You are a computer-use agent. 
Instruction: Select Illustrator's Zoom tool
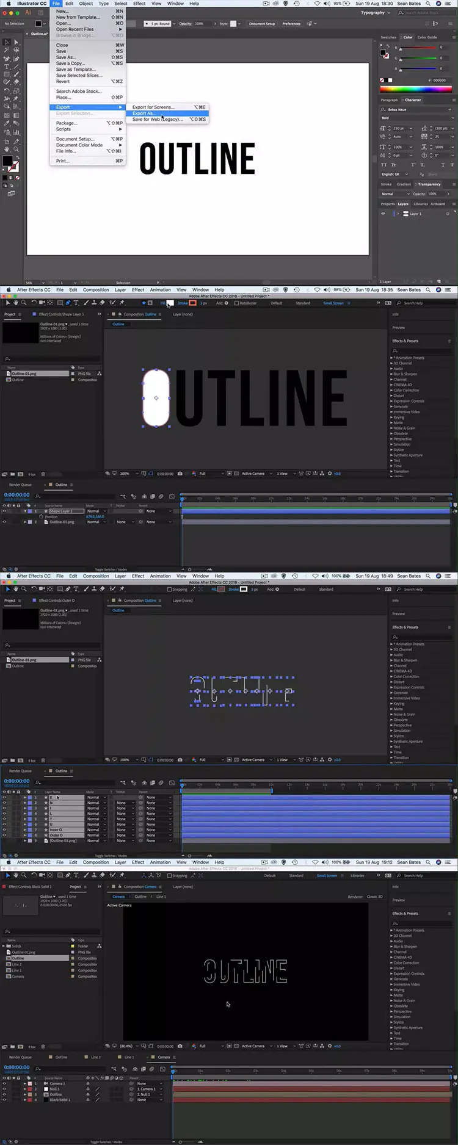coord(16,149)
